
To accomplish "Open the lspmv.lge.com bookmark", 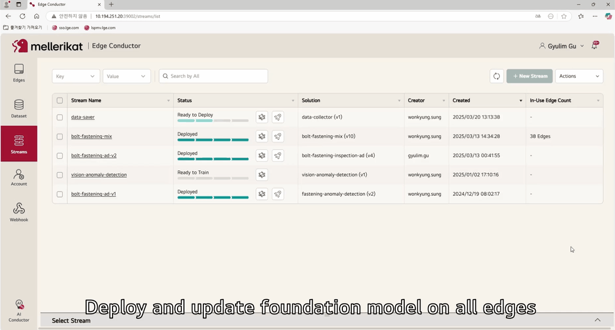I will tap(100, 28).
